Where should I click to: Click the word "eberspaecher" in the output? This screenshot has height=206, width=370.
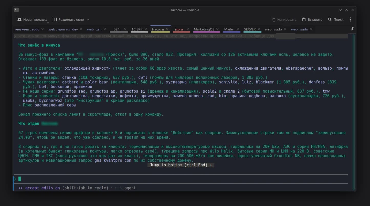click(299, 68)
